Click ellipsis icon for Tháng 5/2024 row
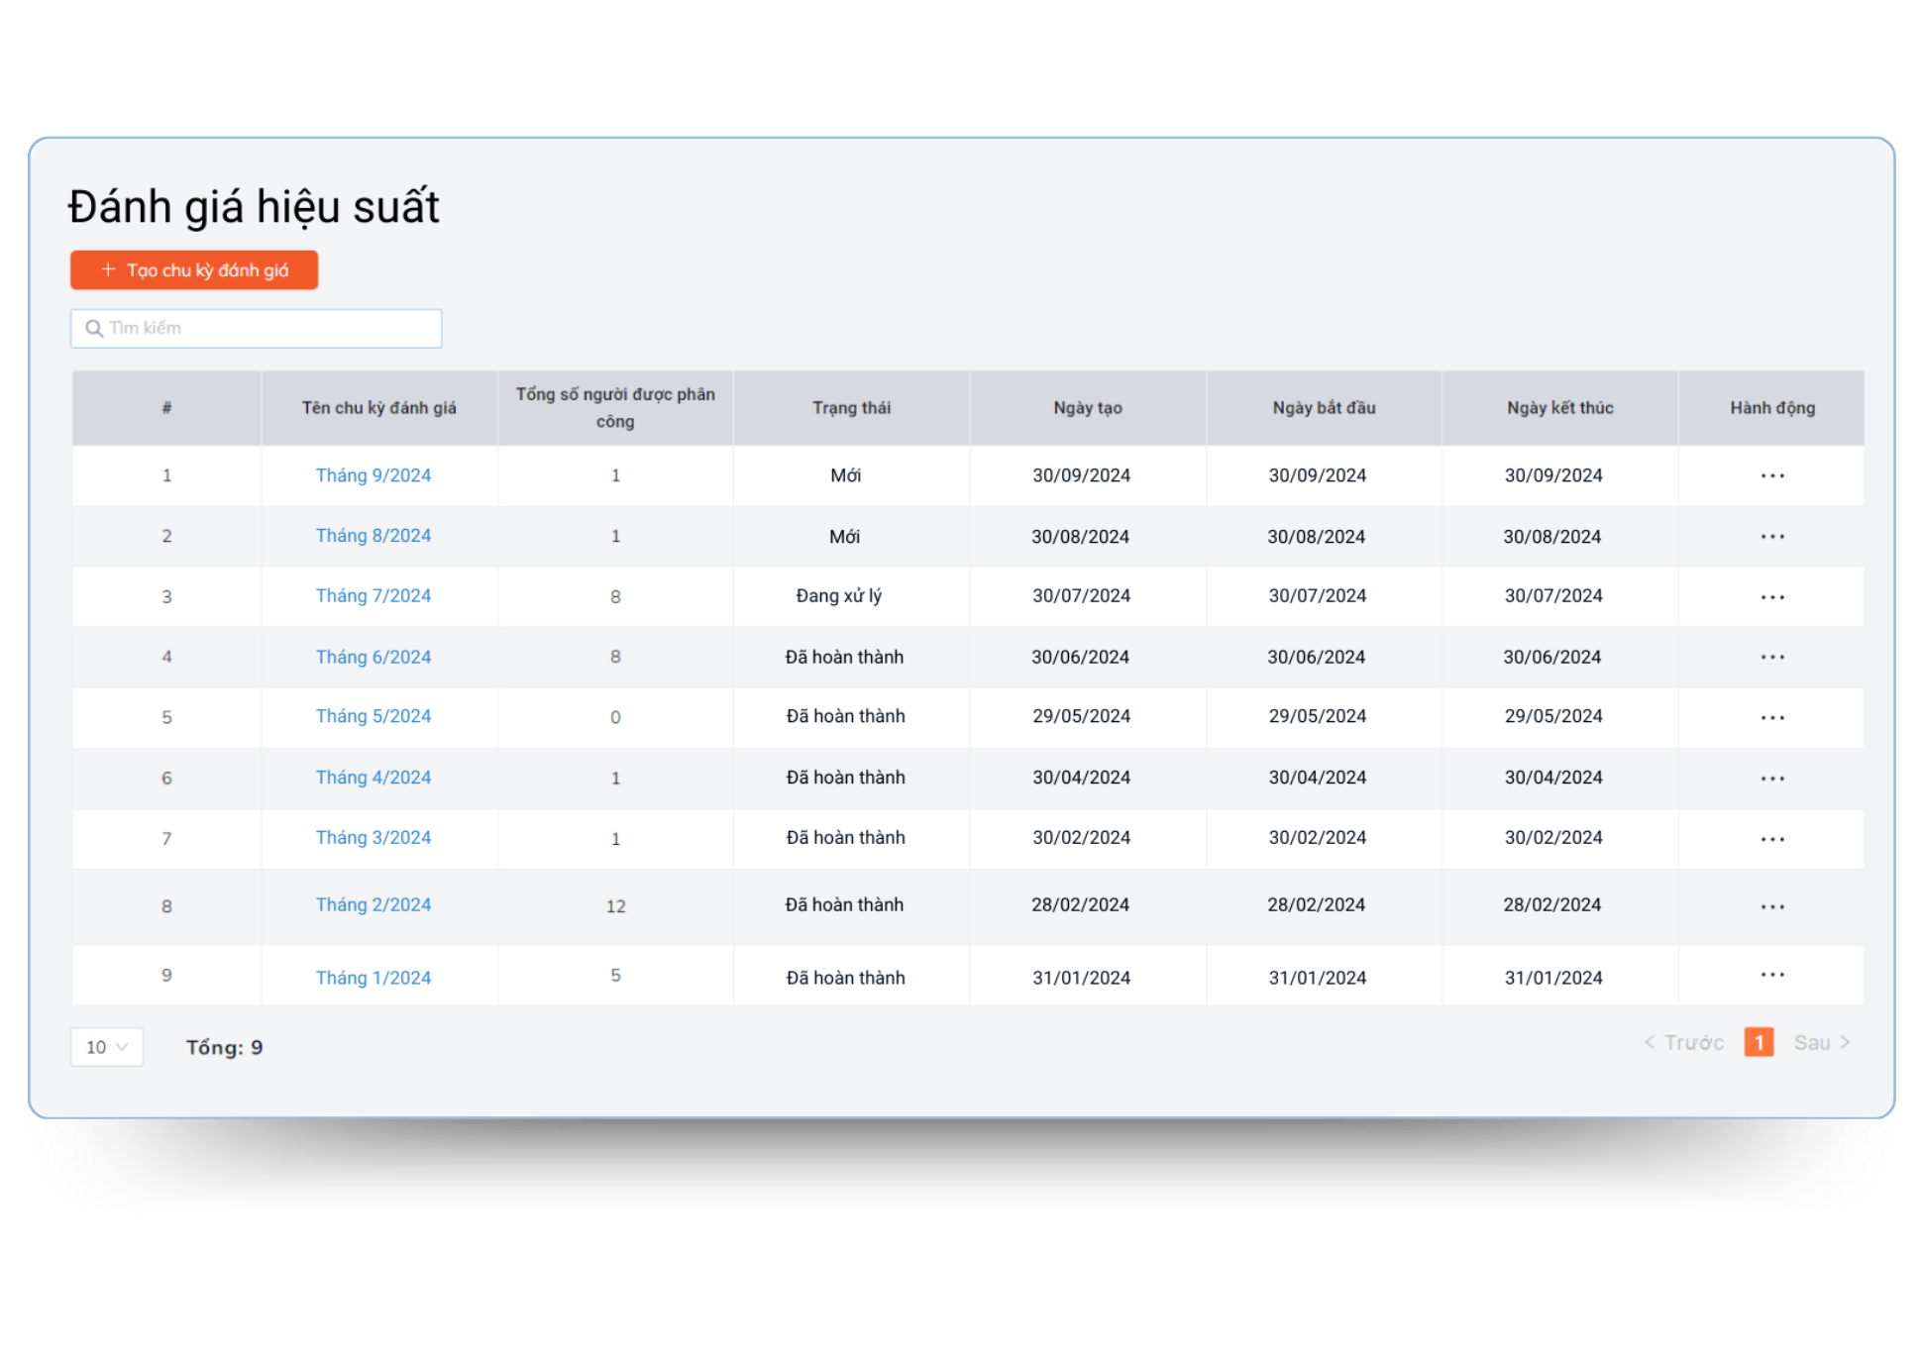Image resolution: width=1925 pixels, height=1360 pixels. coord(1771,718)
